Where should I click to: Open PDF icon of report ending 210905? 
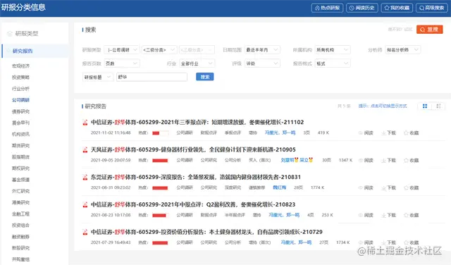pos(85,149)
